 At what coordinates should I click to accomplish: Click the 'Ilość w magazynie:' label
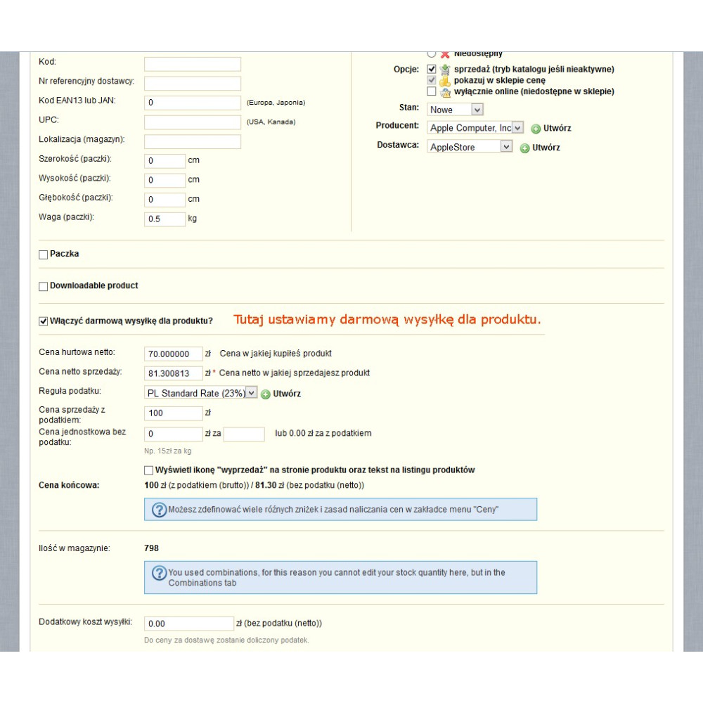click(x=75, y=548)
